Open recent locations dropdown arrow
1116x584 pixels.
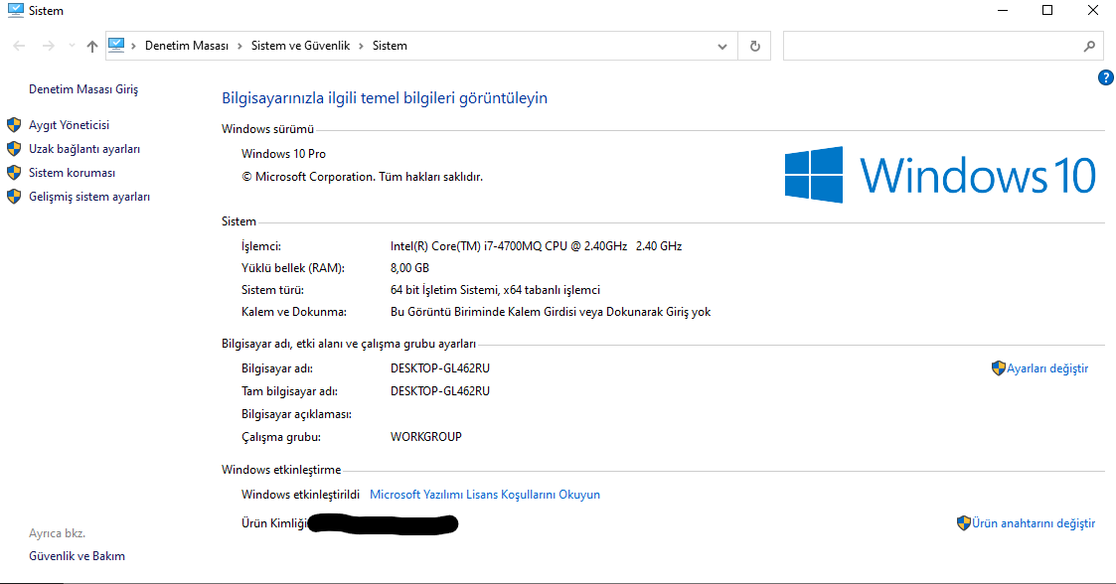pyautogui.click(x=72, y=46)
